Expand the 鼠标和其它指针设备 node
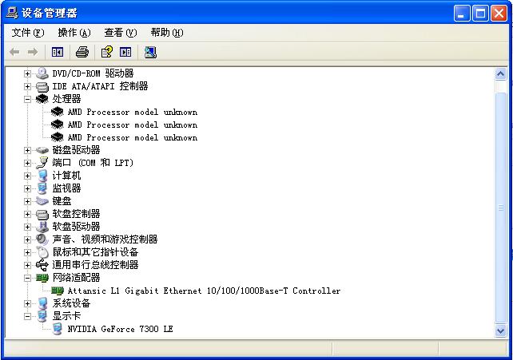The image size is (513, 360). pyautogui.click(x=27, y=252)
